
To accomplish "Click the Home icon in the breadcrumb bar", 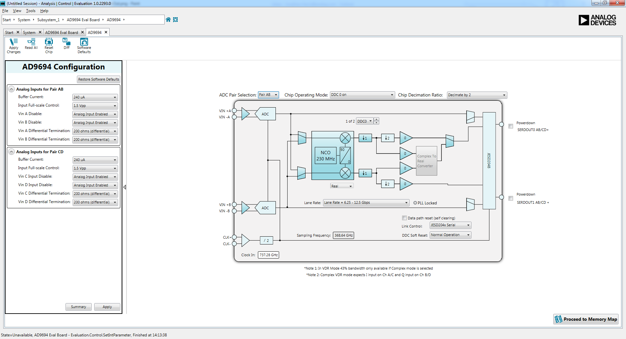I will pos(168,20).
